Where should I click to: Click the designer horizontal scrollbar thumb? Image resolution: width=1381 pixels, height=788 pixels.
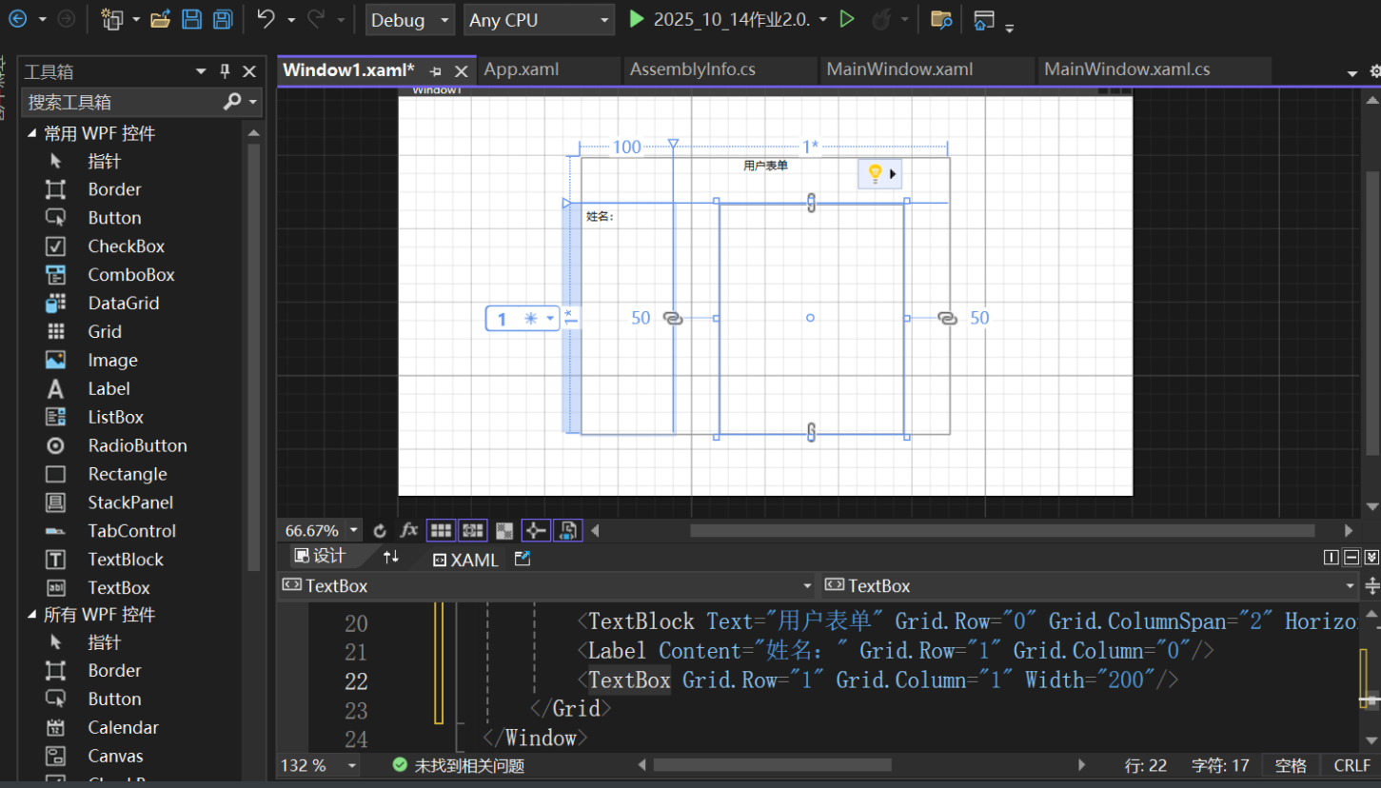1002,530
